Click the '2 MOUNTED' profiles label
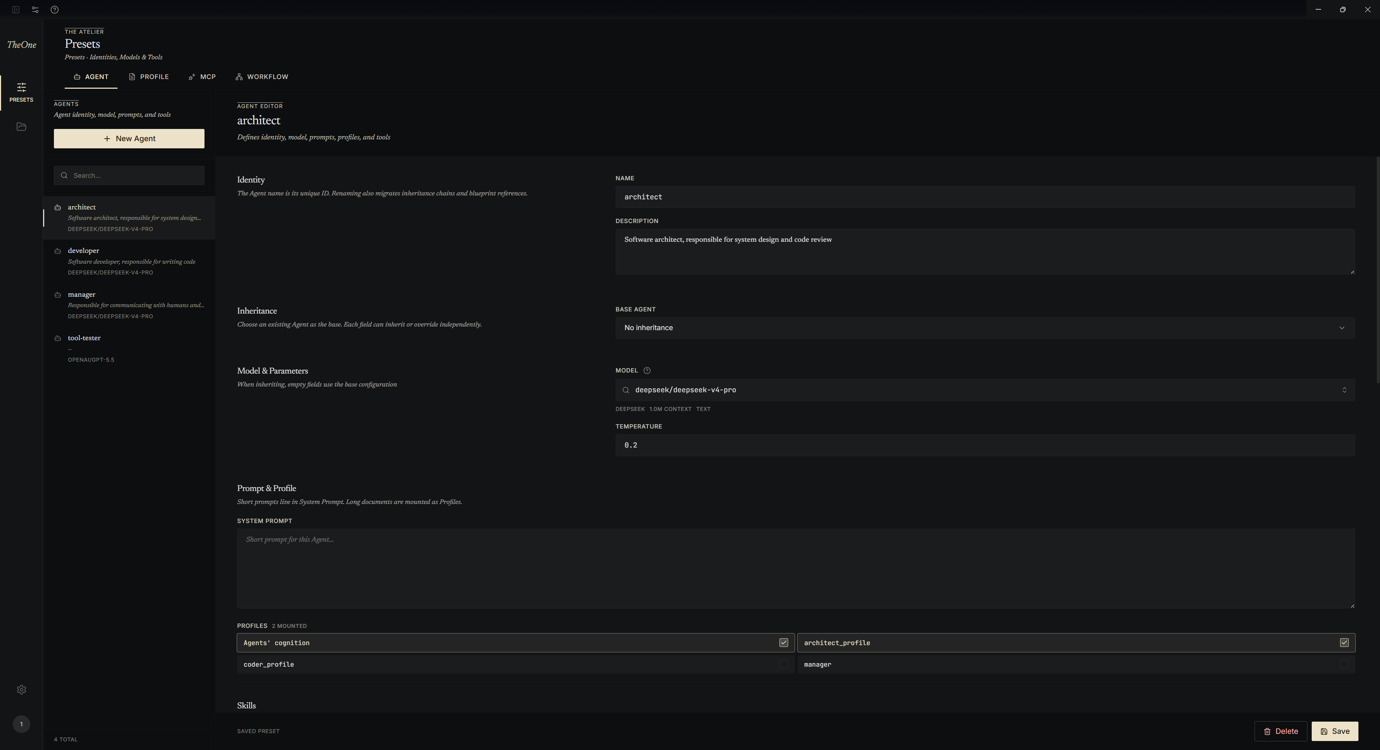 [x=289, y=626]
